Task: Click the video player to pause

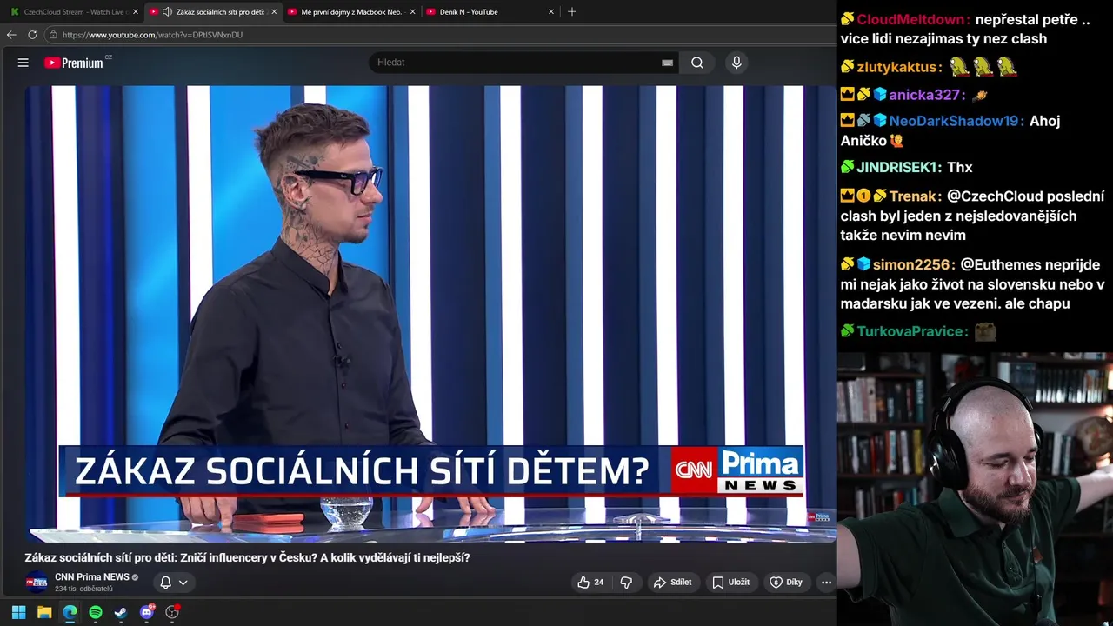Action: click(x=430, y=313)
